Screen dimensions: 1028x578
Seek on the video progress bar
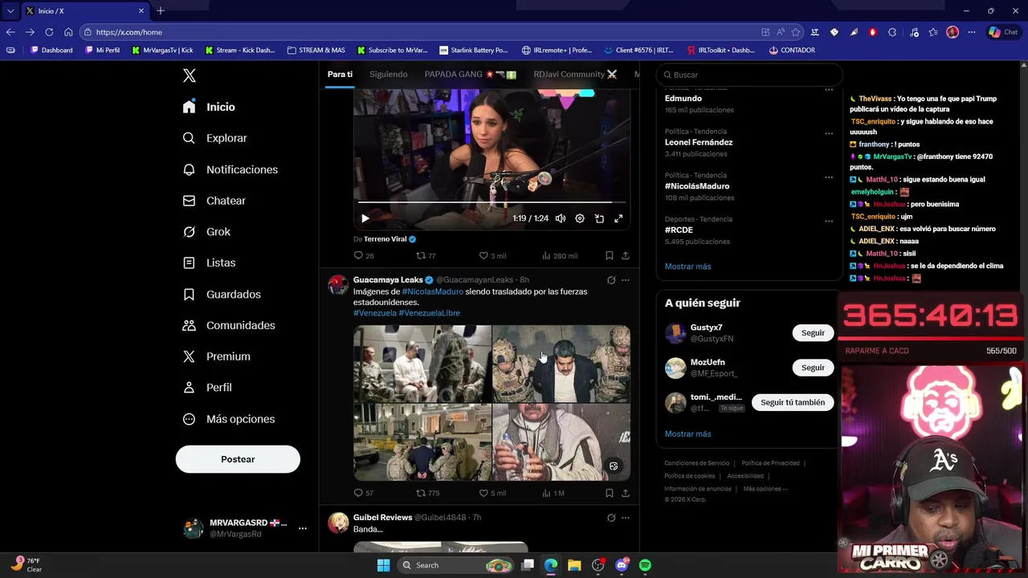[492, 202]
